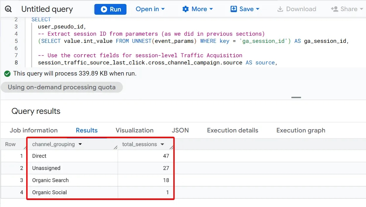Image resolution: width=366 pixels, height=207 pixels.
Task: Open the Execution graph tab
Action: click(x=301, y=130)
